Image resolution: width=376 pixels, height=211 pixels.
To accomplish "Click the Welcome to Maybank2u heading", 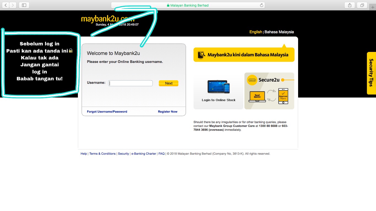I will click(113, 53).
